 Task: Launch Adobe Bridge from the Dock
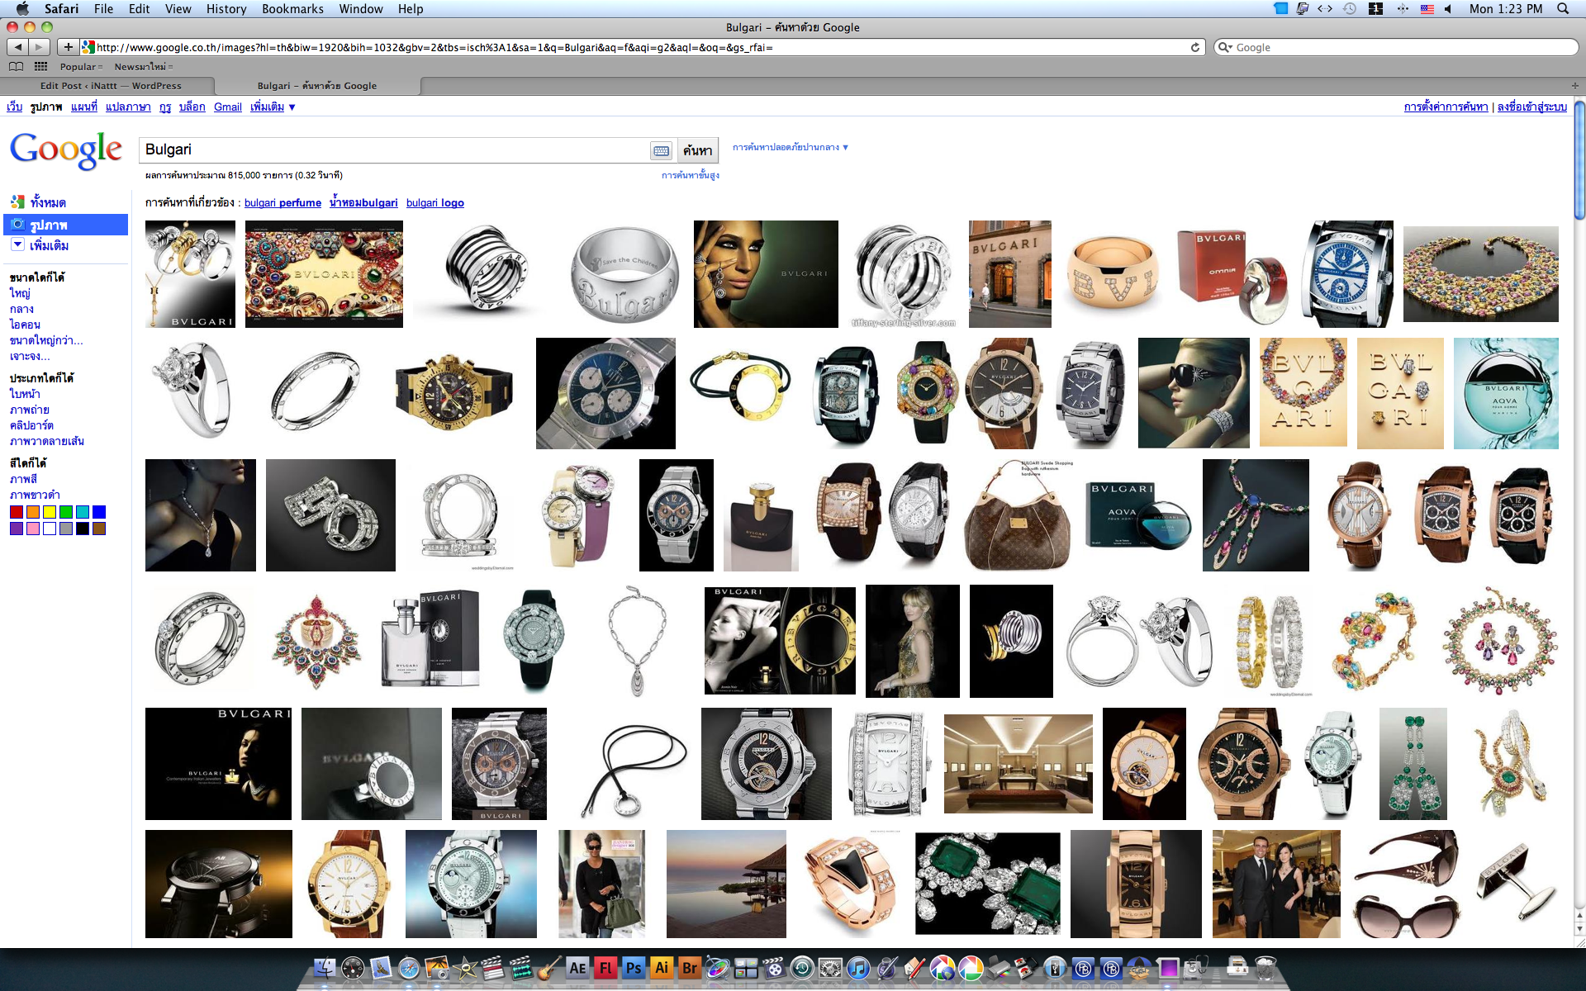[x=690, y=968]
